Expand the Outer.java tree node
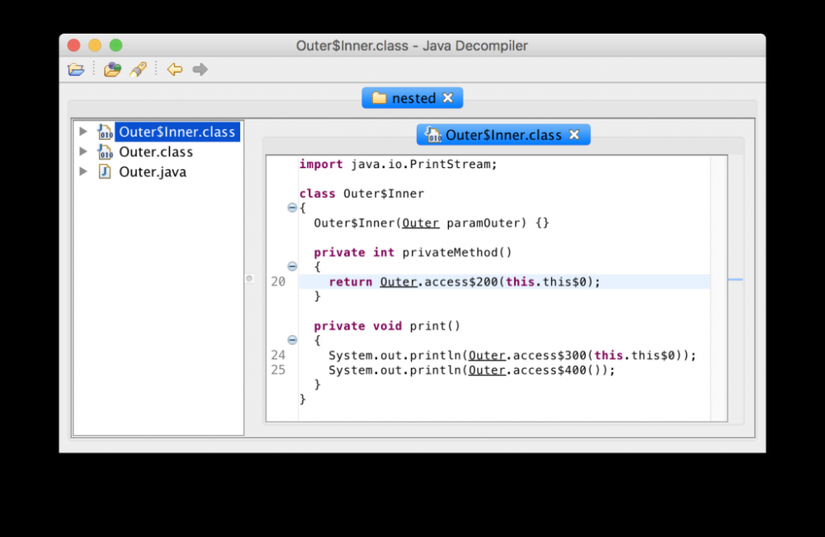825x537 pixels. [83, 171]
